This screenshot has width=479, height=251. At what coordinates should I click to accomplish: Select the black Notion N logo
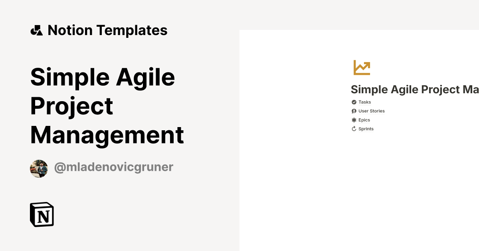42,214
